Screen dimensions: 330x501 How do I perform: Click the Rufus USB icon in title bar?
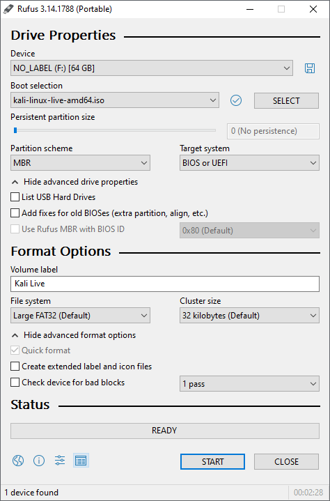point(8,9)
